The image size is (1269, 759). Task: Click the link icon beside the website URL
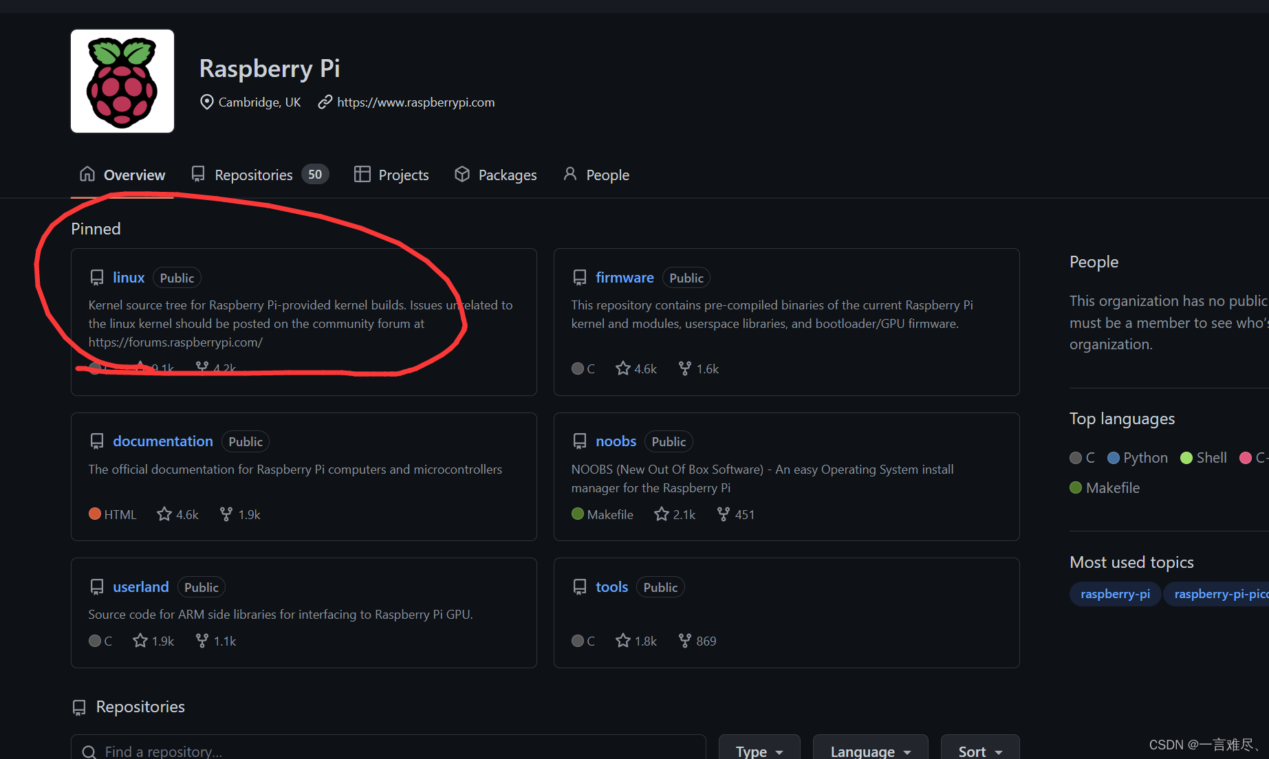325,102
